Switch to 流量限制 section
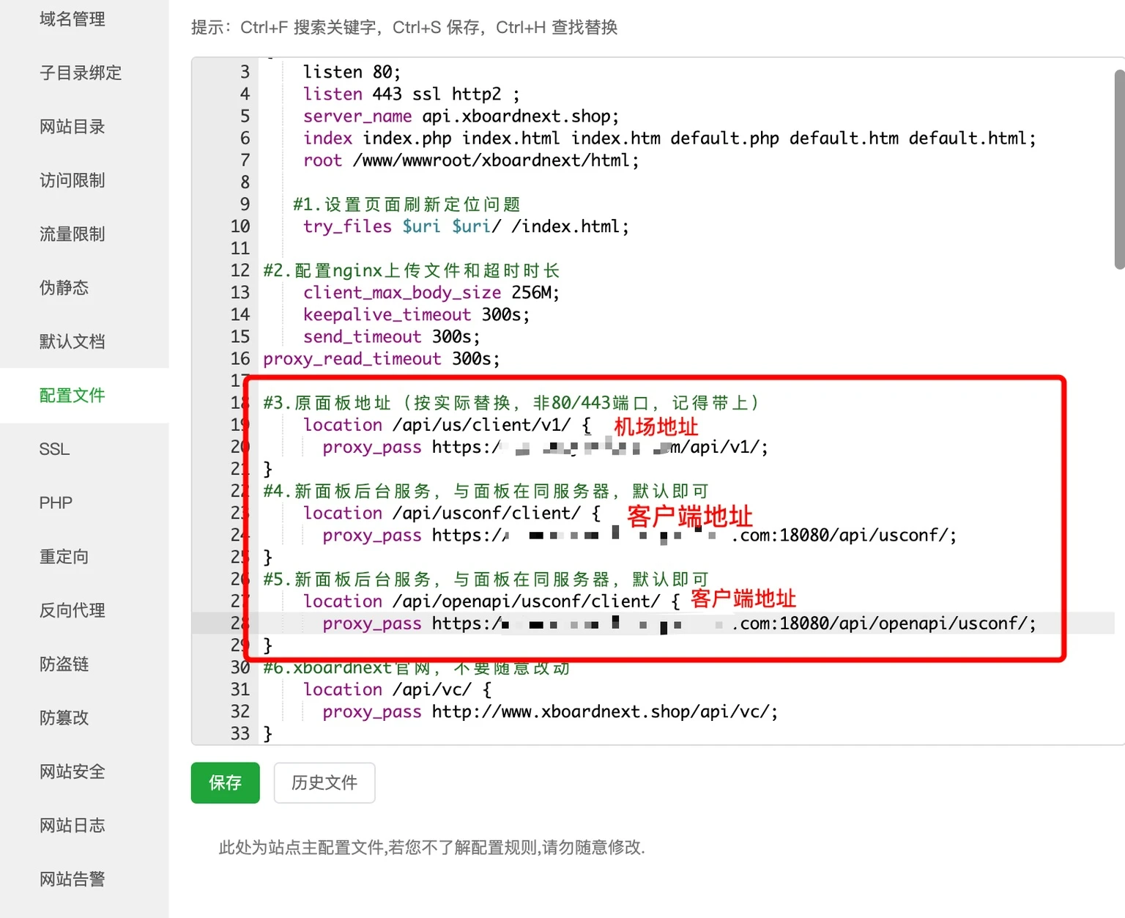This screenshot has height=918, width=1125. [72, 234]
